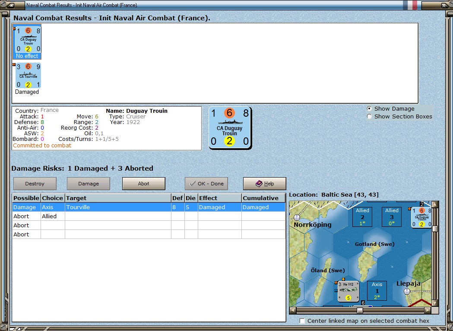
Task: Click the Damage button
Action: tap(89, 184)
